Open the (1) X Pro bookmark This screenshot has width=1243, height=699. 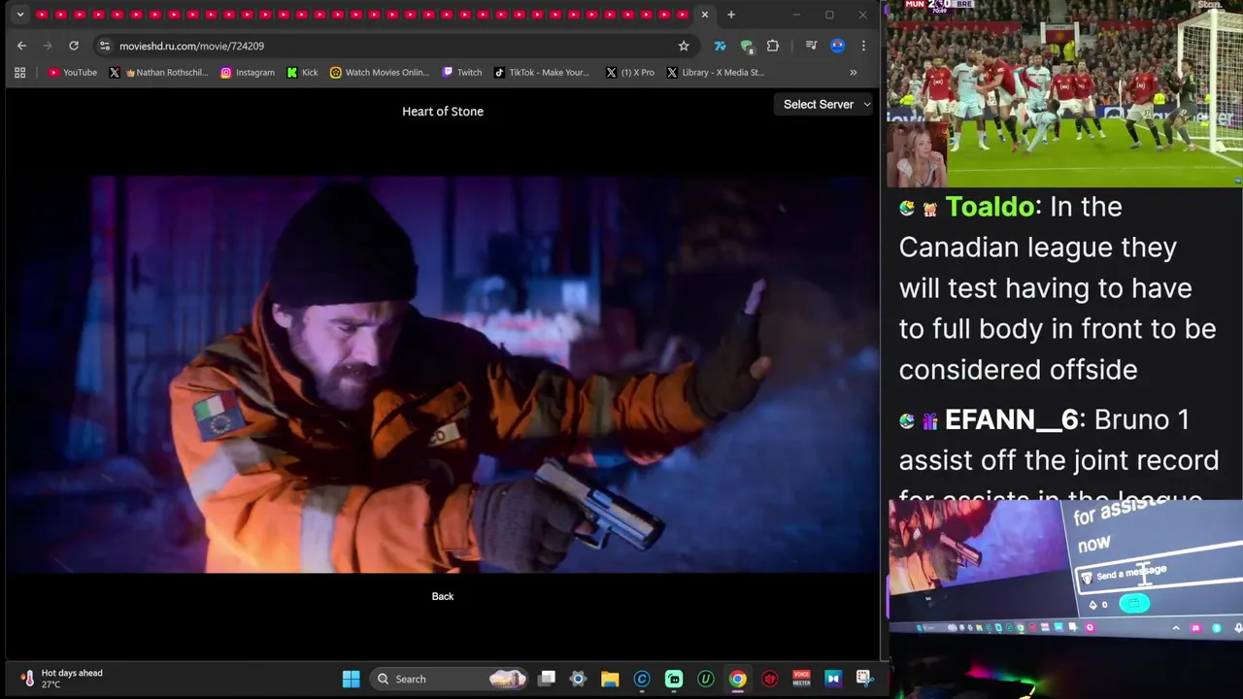630,72
